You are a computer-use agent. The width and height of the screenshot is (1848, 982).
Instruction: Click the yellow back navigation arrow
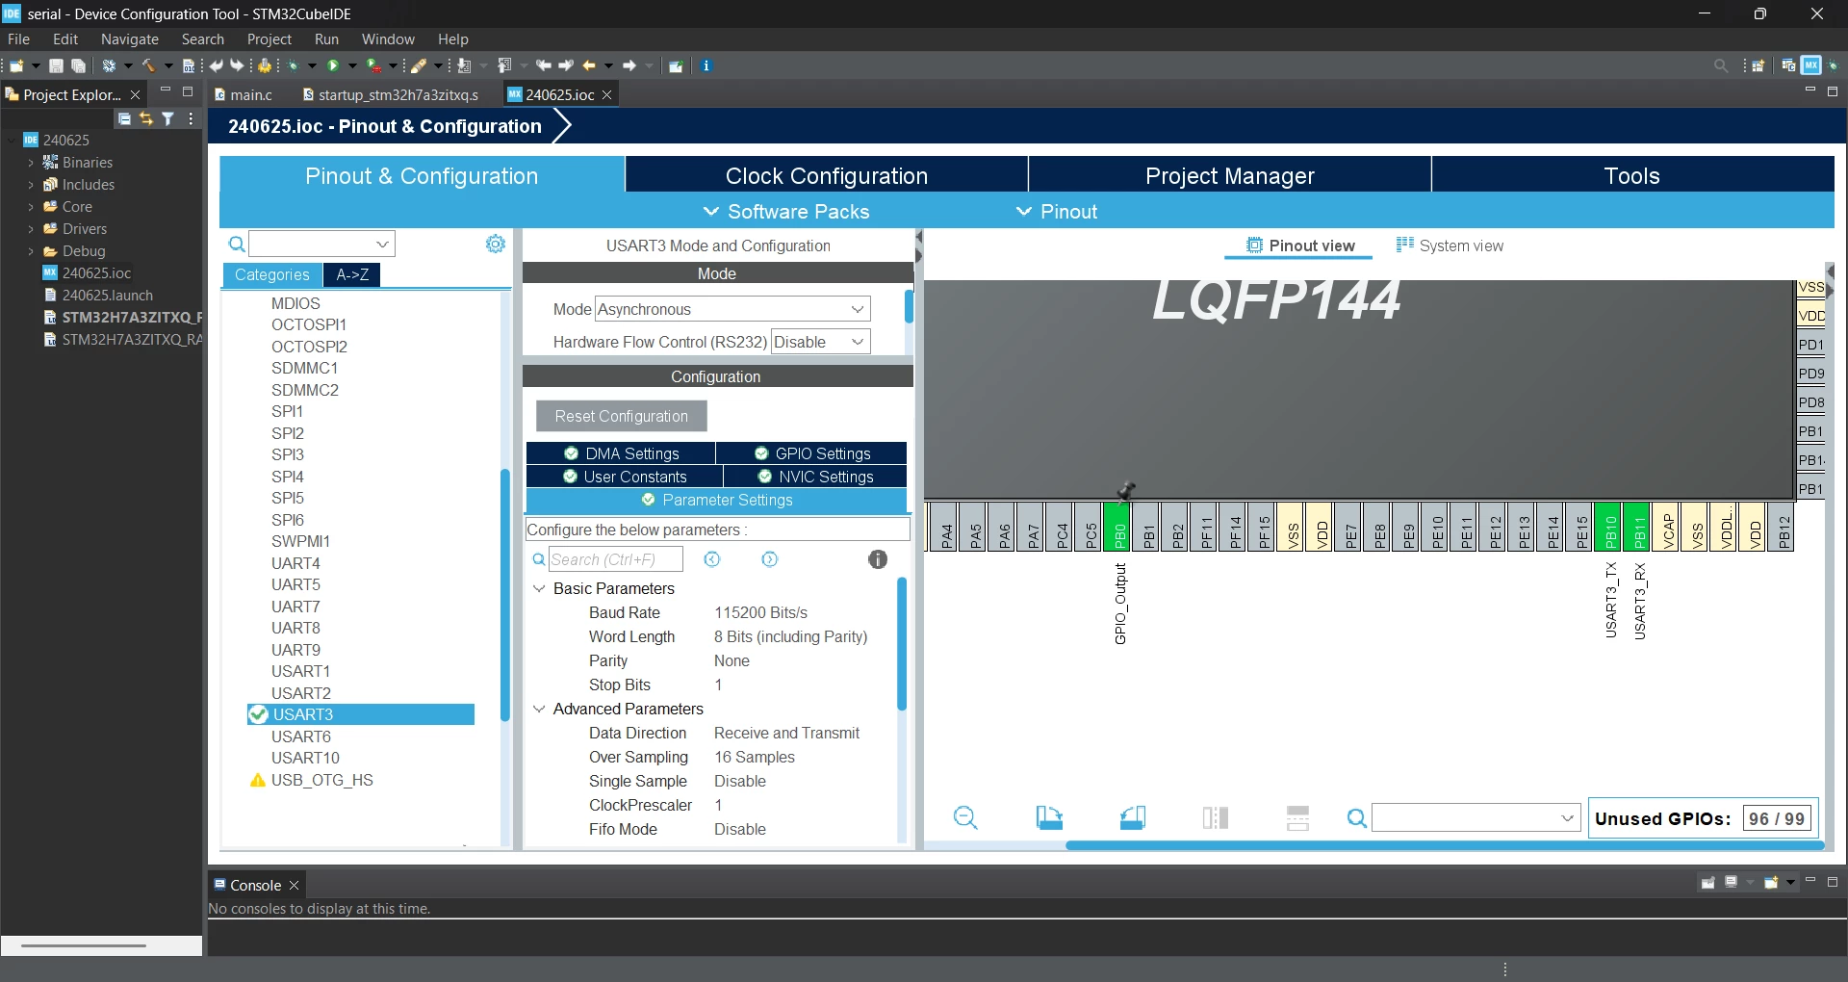589,65
